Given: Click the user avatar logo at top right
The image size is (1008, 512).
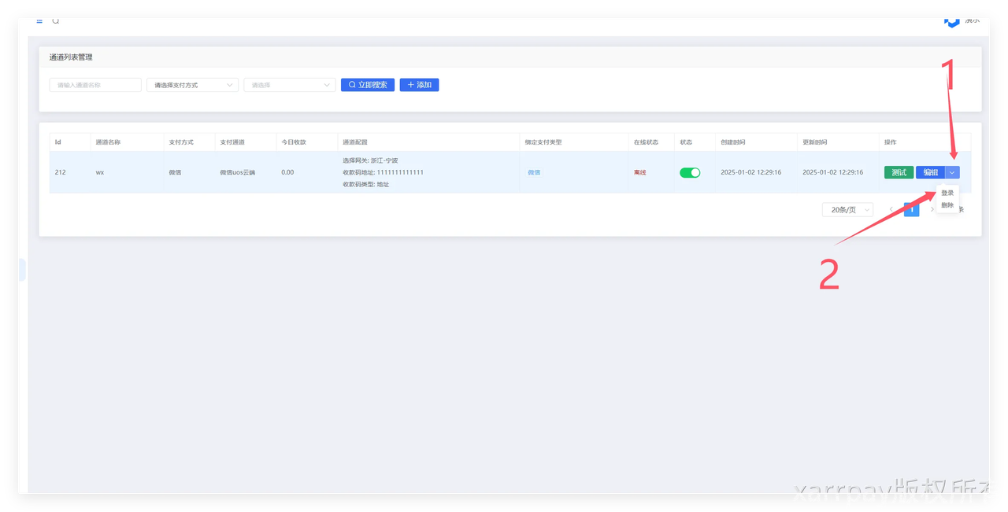Looking at the screenshot, I should coord(952,21).
